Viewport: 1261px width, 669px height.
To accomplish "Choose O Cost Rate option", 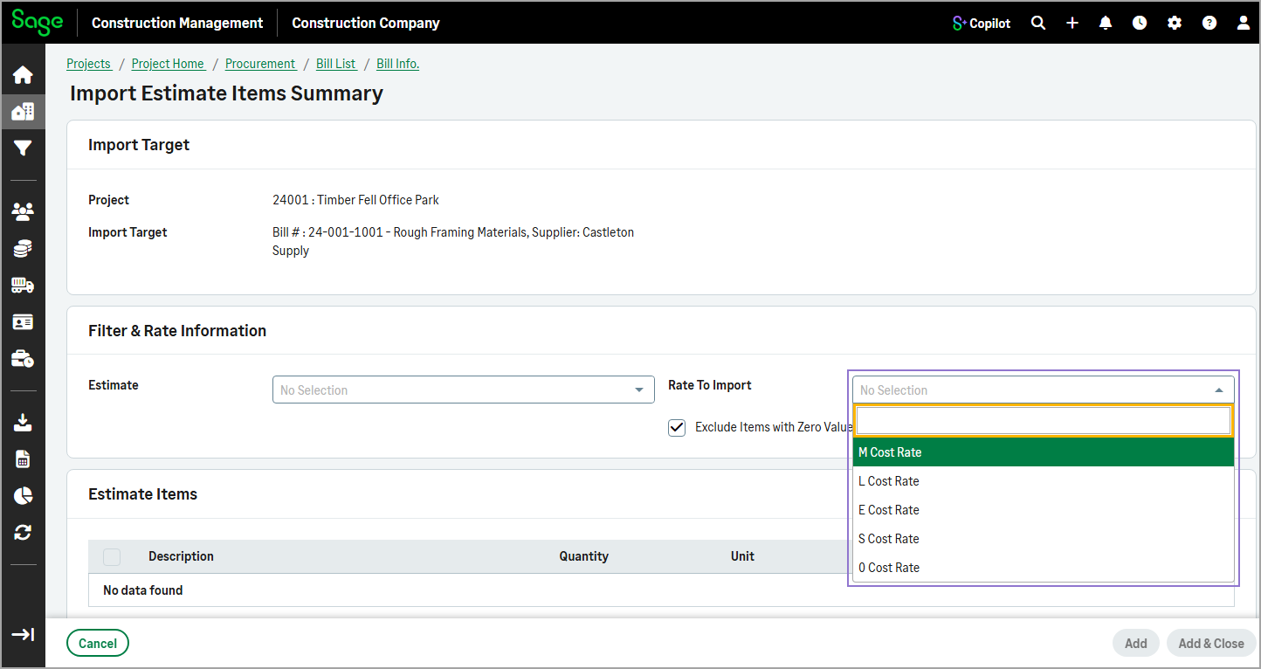I will pyautogui.click(x=1044, y=568).
